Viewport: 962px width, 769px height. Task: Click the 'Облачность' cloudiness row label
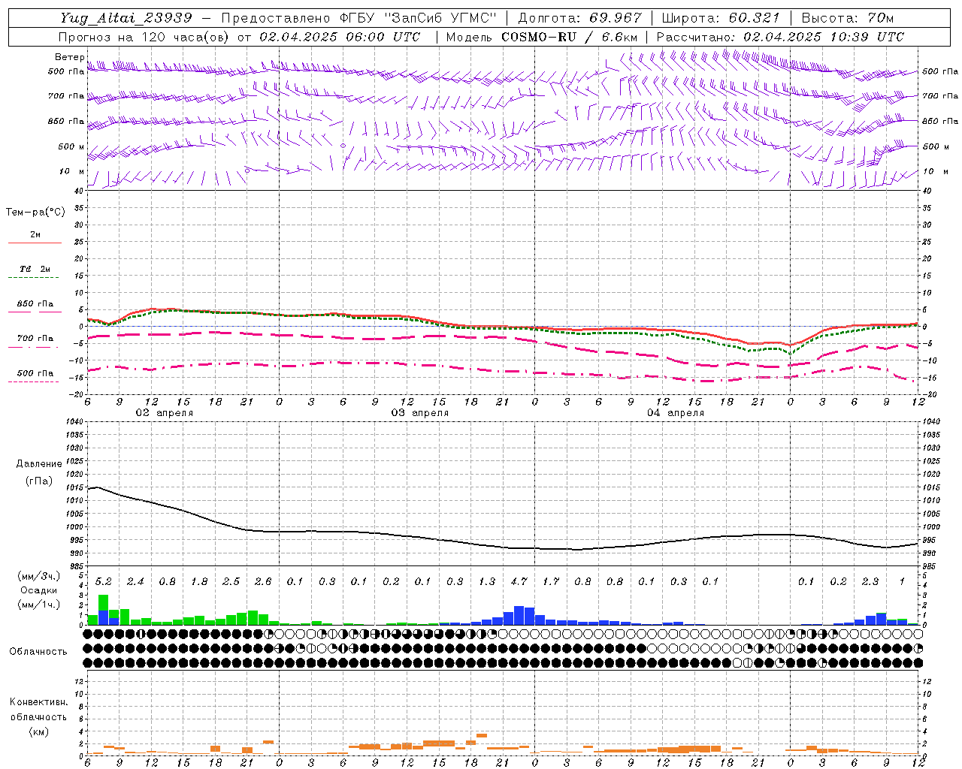(x=38, y=651)
